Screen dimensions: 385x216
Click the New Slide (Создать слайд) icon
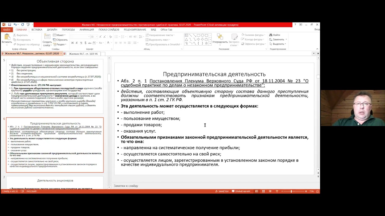(47, 36)
